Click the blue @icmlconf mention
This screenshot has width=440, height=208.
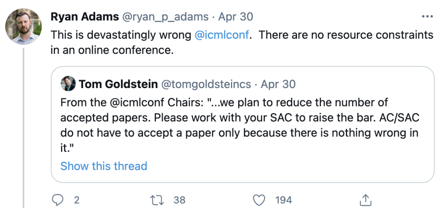pyautogui.click(x=222, y=35)
